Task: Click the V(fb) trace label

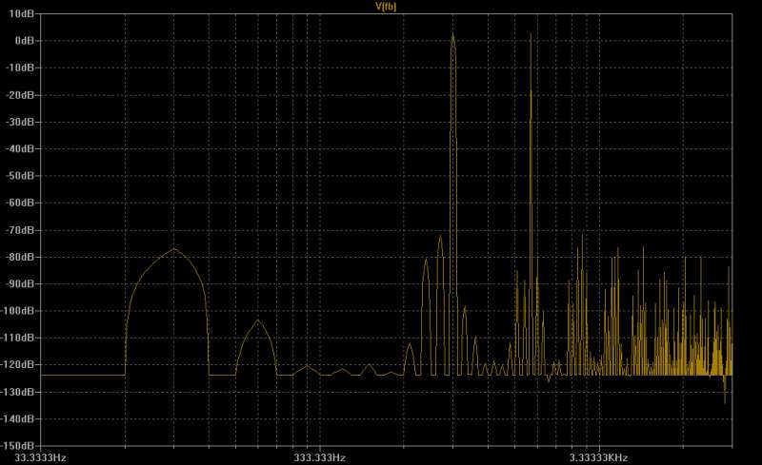Action: click(x=386, y=7)
